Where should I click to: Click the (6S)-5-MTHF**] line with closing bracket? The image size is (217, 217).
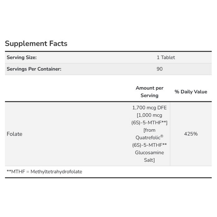pyautogui.click(x=149, y=122)
